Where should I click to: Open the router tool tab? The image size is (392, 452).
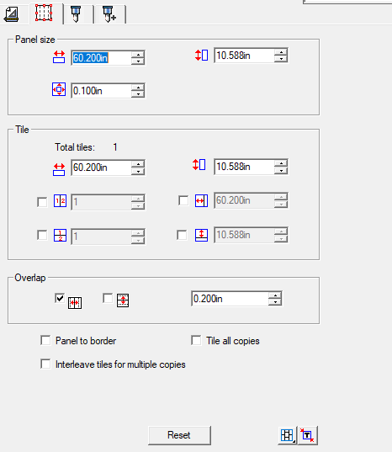click(76, 14)
